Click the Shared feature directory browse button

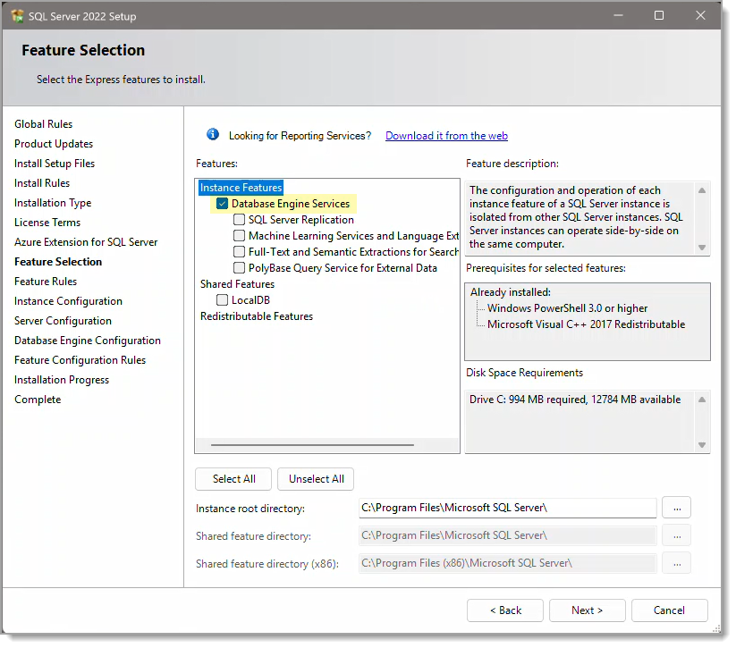pos(676,535)
